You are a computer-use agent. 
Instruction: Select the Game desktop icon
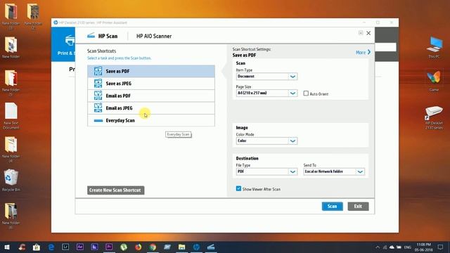tap(434, 81)
